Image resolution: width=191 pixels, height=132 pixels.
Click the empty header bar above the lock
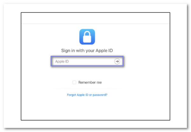point(95,18)
